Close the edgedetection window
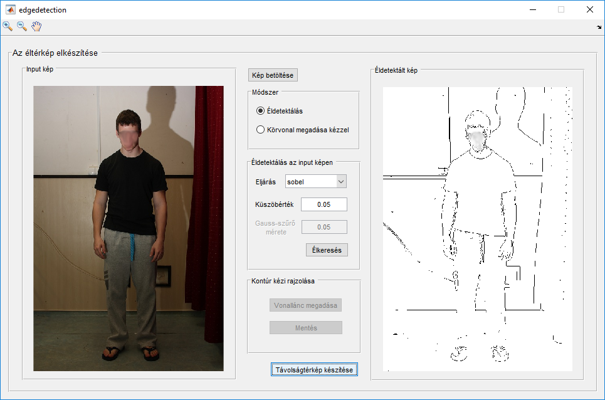 pyautogui.click(x=590, y=9)
